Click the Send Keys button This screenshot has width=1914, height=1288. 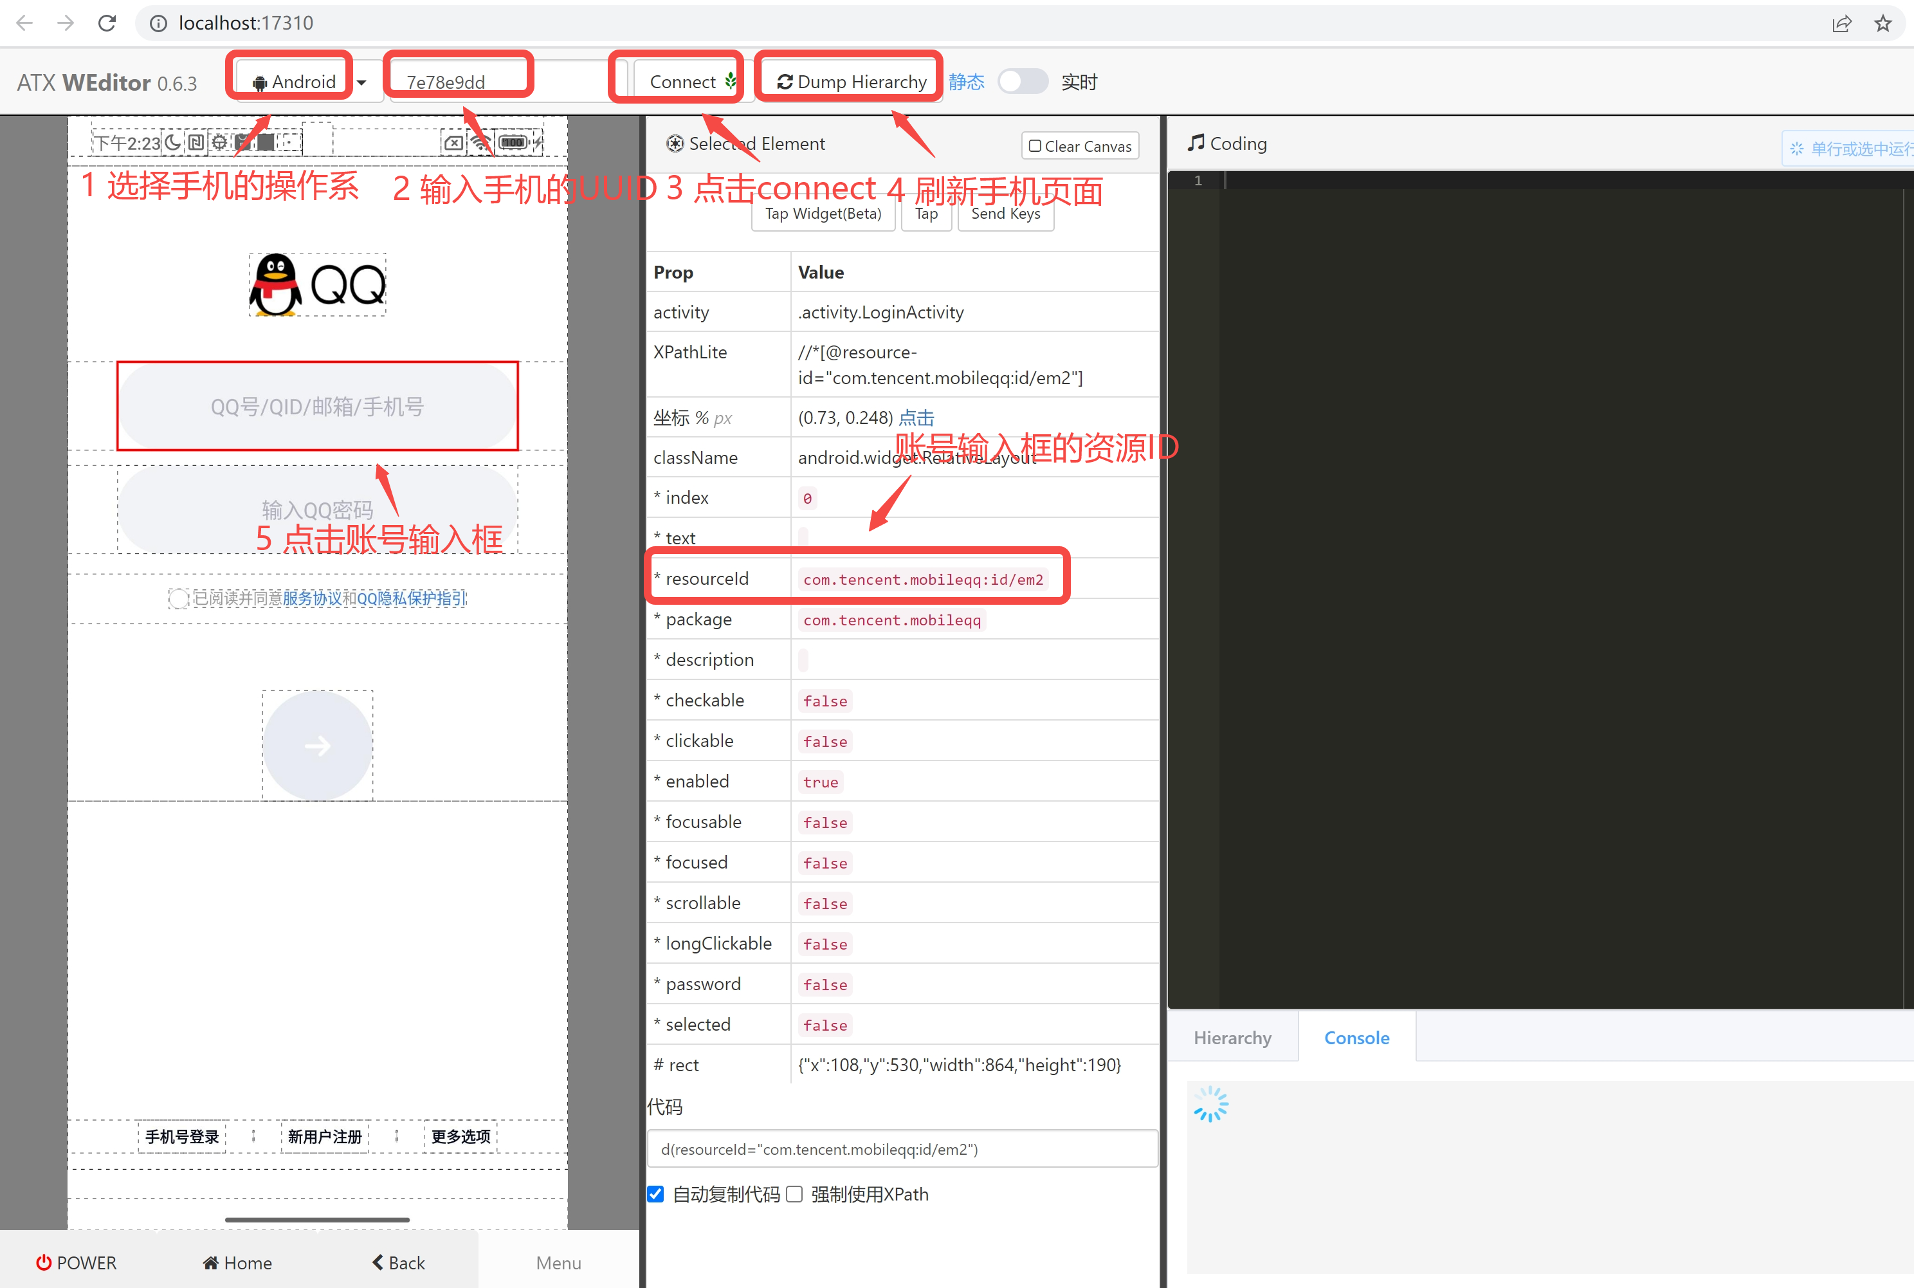point(1006,214)
